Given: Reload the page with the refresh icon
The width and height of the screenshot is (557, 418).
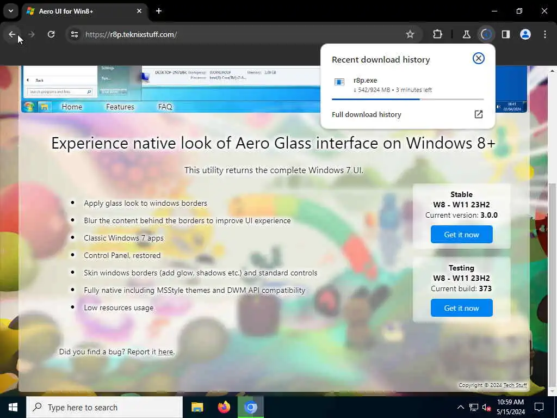Looking at the screenshot, I should pos(51,34).
